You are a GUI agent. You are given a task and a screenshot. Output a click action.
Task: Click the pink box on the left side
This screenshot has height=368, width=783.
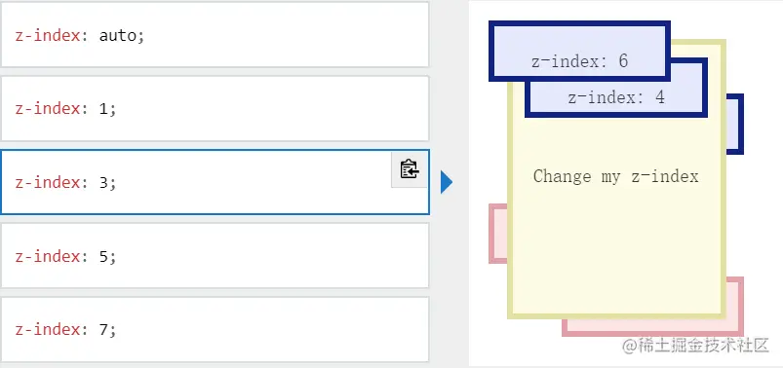(498, 233)
